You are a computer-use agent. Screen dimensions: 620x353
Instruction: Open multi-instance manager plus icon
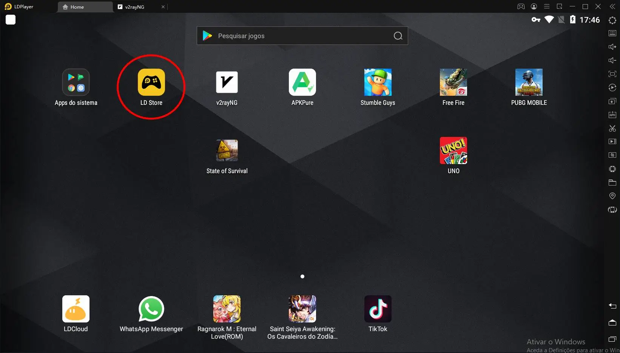point(612,101)
